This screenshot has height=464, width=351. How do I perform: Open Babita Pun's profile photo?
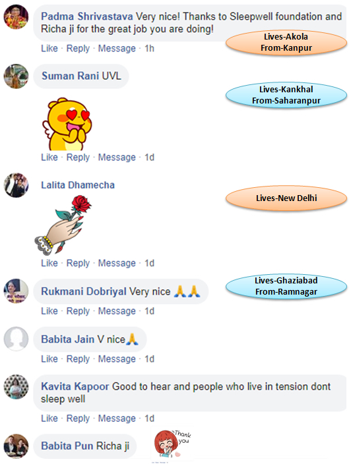click(x=16, y=446)
